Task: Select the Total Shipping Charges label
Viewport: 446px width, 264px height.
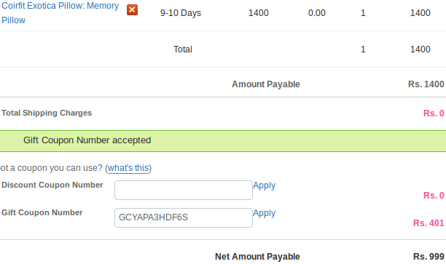Action: 47,113
